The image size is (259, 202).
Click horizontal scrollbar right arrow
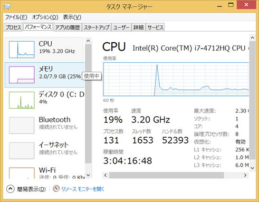tap(245, 175)
